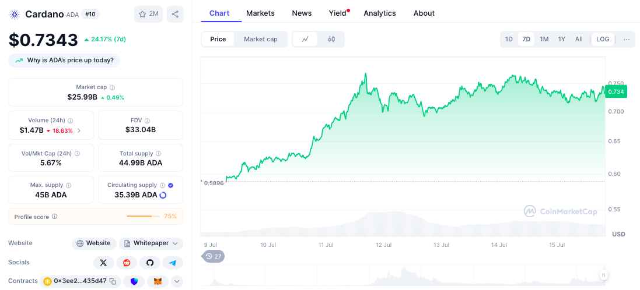This screenshot has width=640, height=290.
Task: Expand Volume (24h) details arrow
Action: (79, 131)
